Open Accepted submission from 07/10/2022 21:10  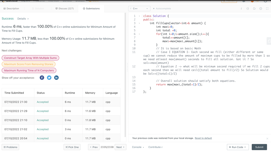(x=43, y=120)
